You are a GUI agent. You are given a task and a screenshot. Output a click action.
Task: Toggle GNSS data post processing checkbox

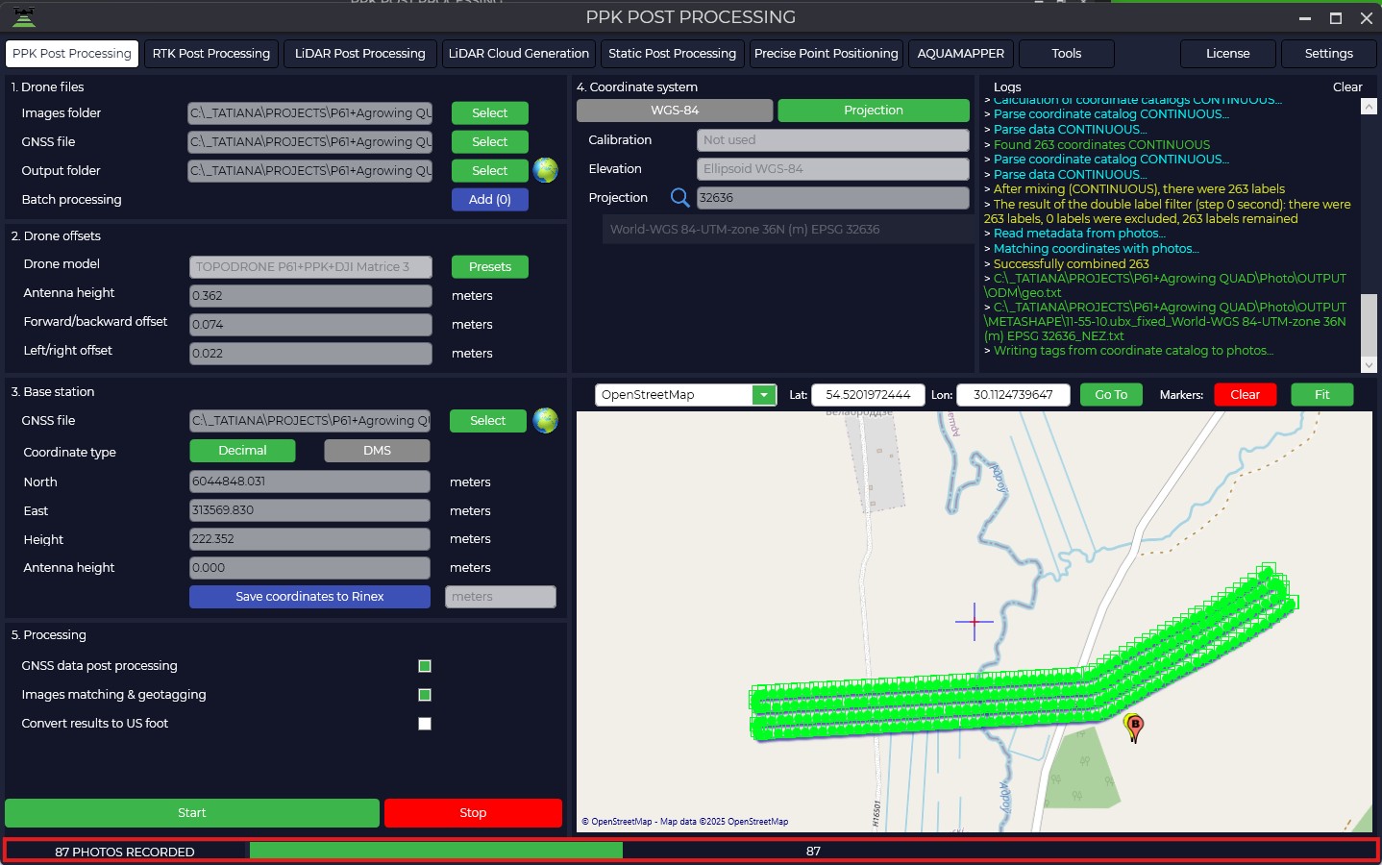(425, 666)
